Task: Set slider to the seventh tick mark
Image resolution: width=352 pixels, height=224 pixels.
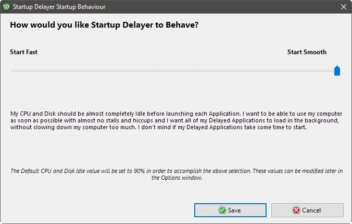Action: click(230, 70)
